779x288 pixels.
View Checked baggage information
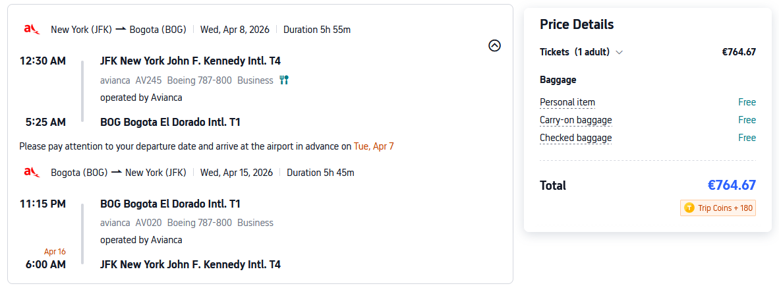(x=575, y=138)
